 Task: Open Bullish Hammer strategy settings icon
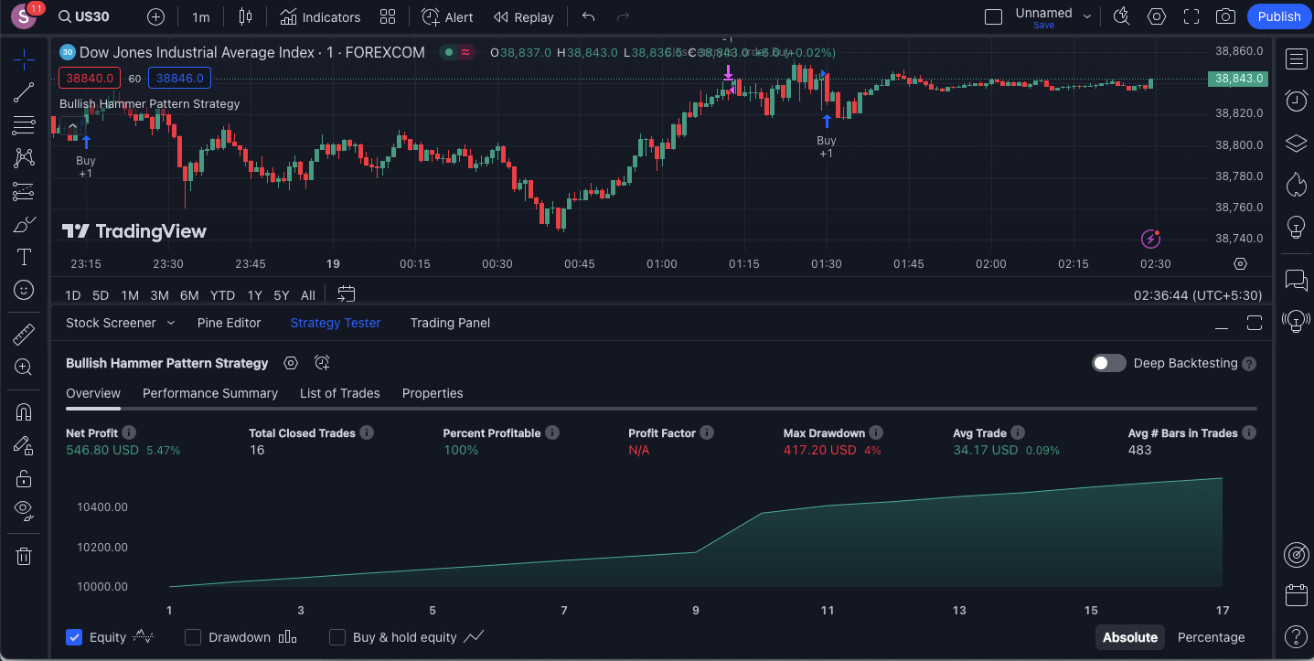tap(291, 363)
